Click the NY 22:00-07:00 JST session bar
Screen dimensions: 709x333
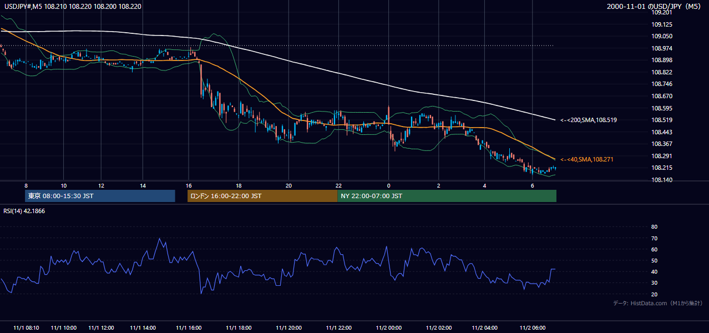(x=447, y=196)
